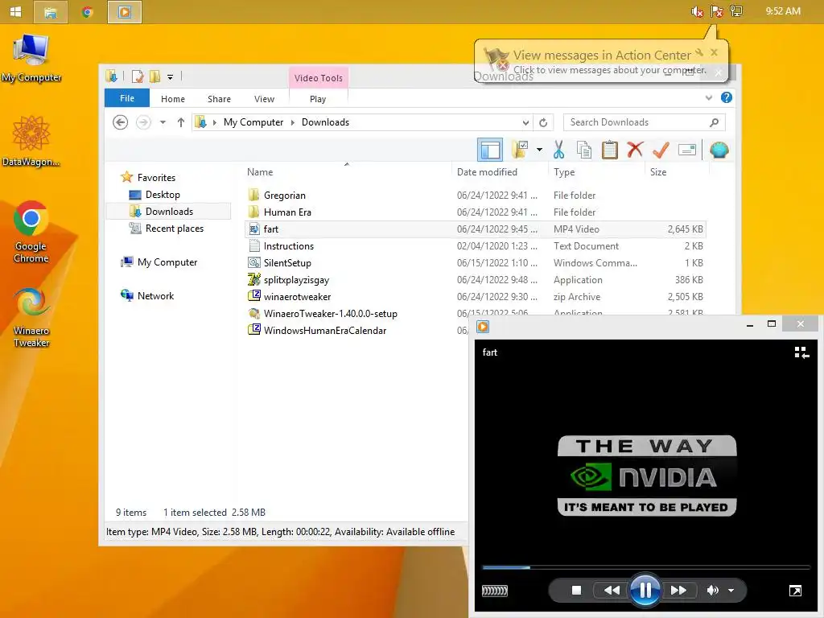Select Recent places in navigation pane
Screen dimensions: 824x618
tap(175, 228)
